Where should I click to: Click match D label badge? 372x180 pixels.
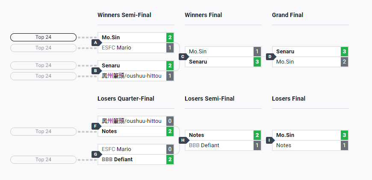270,57
